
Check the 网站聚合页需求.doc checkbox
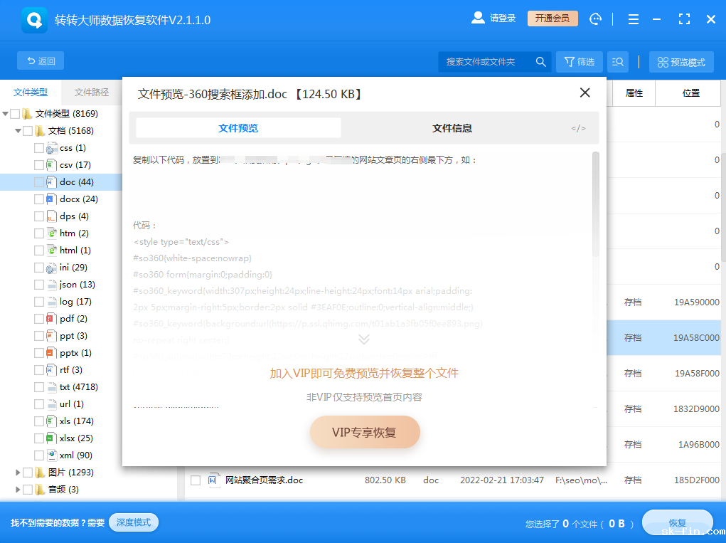pos(196,480)
